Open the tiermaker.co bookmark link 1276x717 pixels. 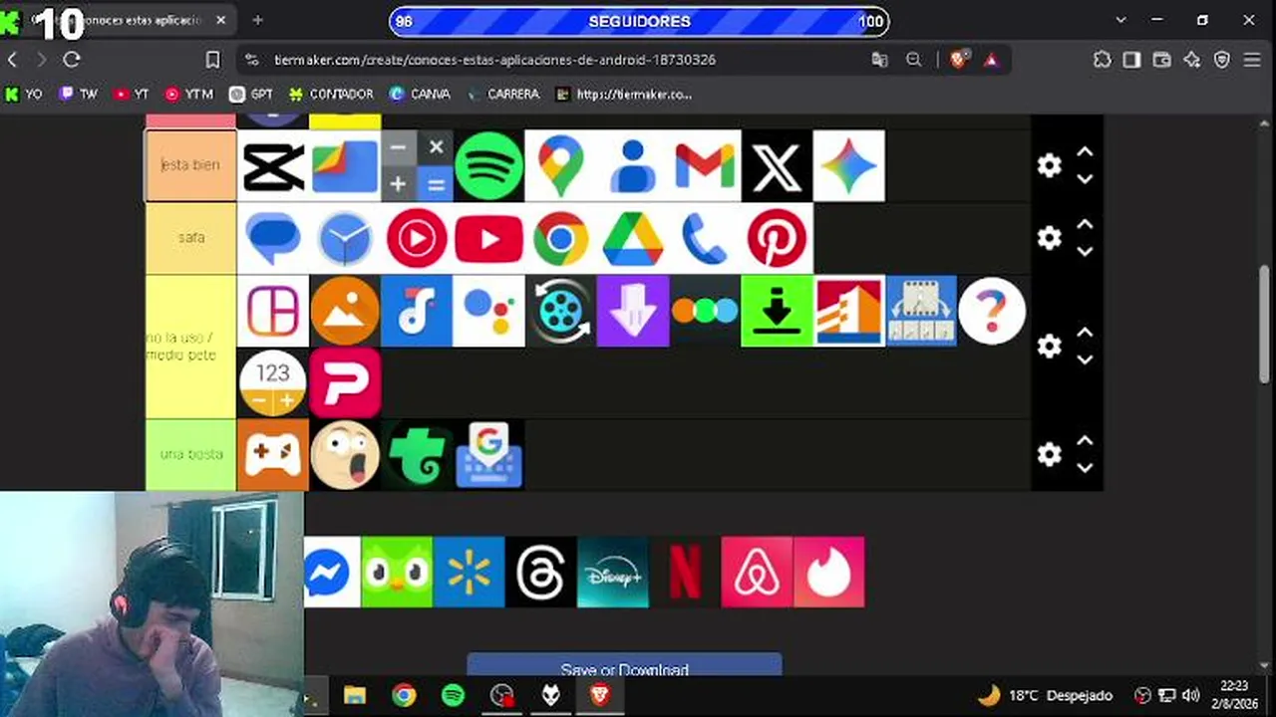pos(623,95)
